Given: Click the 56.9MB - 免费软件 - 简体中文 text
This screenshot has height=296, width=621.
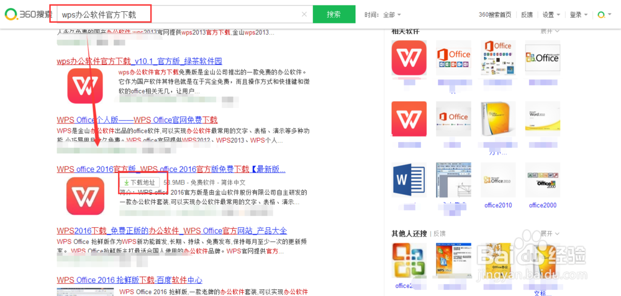Looking at the screenshot, I should coord(204,182).
